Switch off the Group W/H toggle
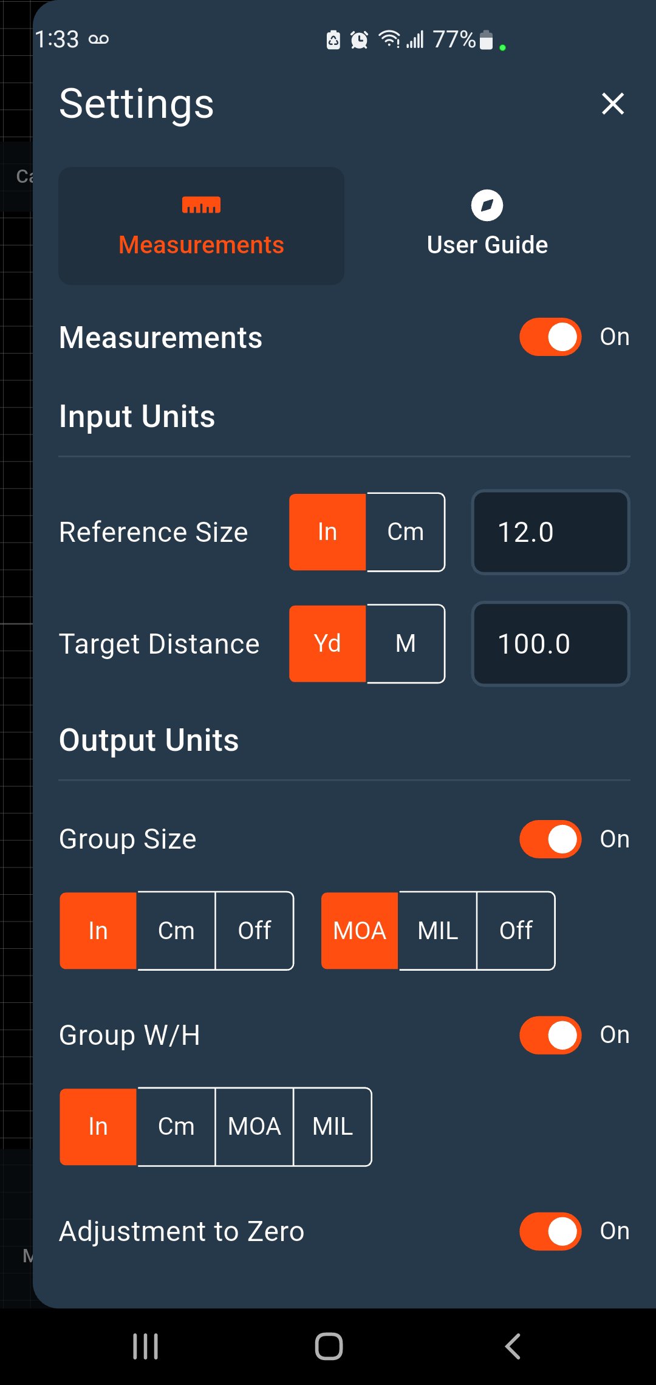This screenshot has height=1385, width=656. pyautogui.click(x=550, y=1035)
